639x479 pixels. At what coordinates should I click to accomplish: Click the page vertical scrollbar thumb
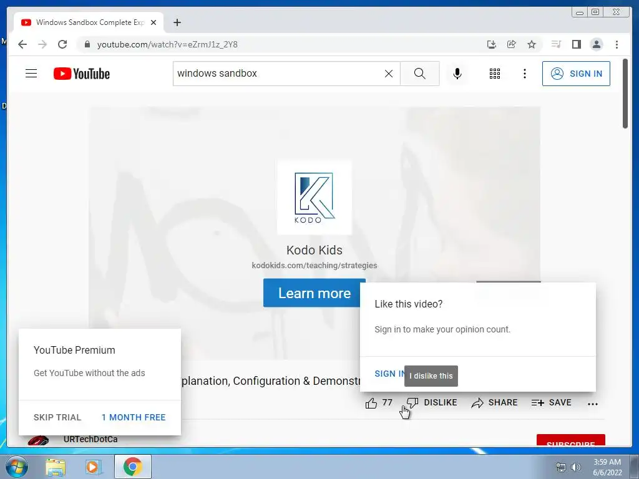point(625,94)
